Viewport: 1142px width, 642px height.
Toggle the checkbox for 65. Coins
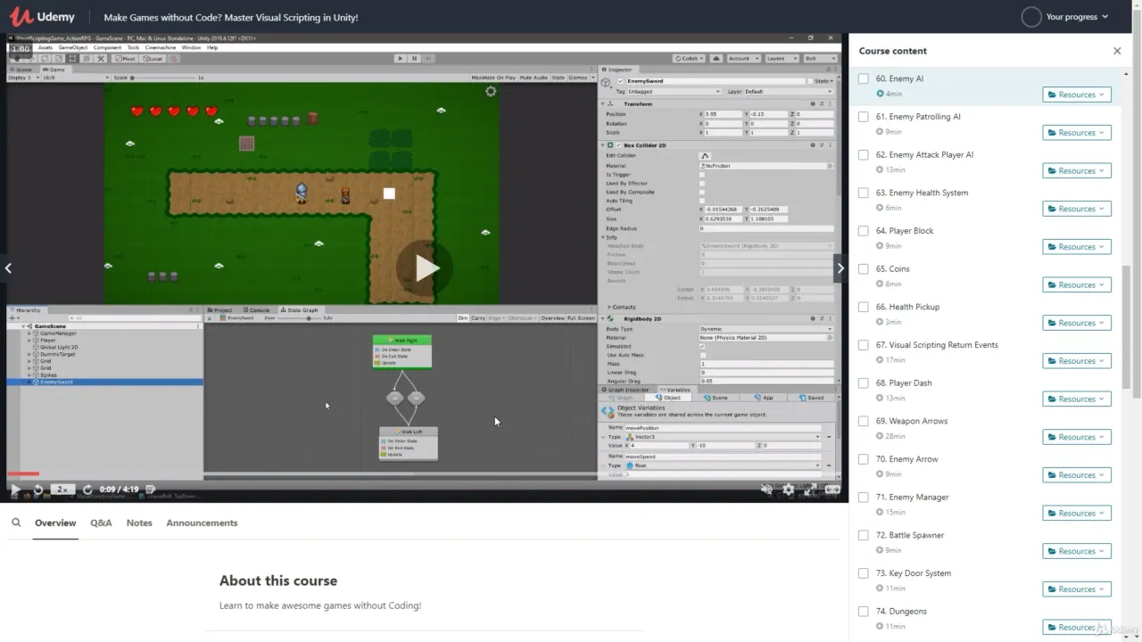tap(863, 269)
